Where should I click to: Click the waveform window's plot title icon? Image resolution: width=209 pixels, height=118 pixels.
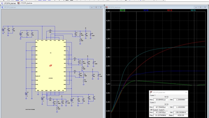[107, 7]
